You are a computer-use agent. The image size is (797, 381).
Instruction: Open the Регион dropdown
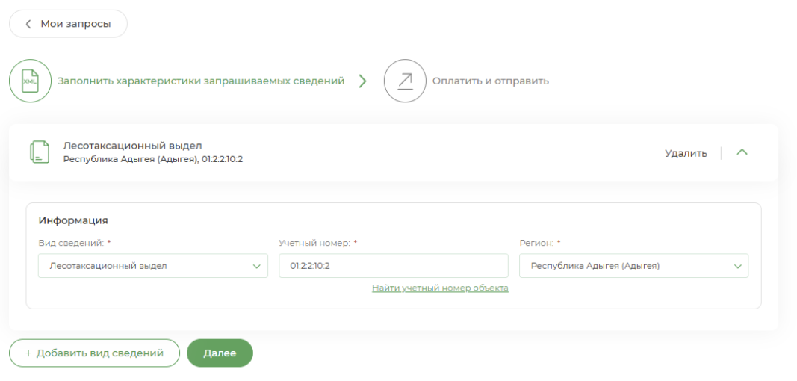[x=634, y=265]
